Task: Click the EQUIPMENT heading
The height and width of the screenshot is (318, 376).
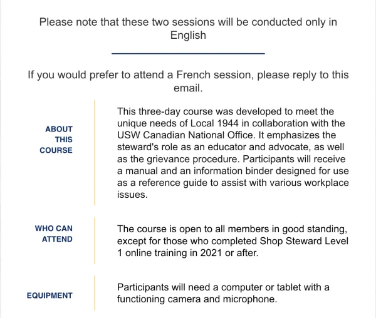Action: [50, 295]
